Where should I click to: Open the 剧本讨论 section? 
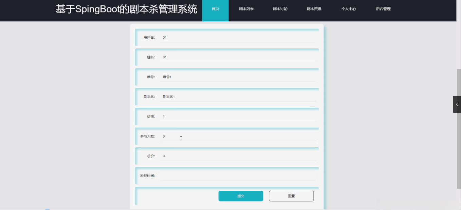pos(280,9)
